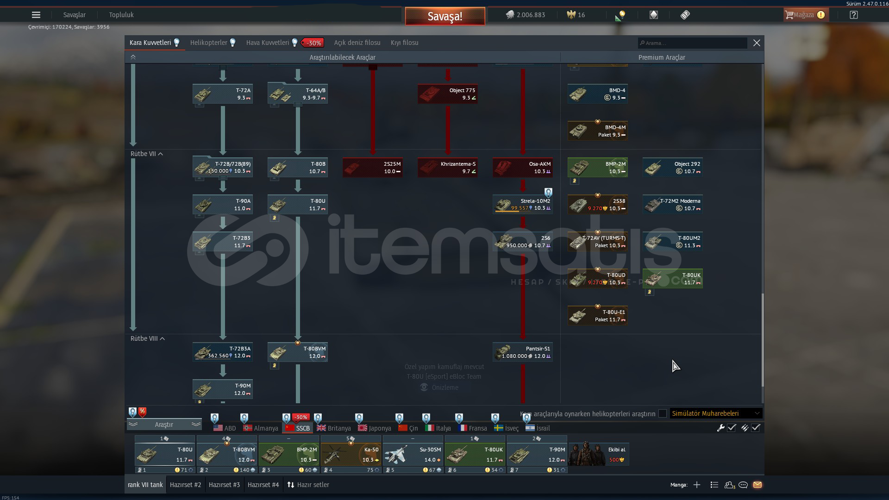Select the T-80U-E1 pack vehicle card
Image resolution: width=889 pixels, height=500 pixels.
click(x=598, y=316)
